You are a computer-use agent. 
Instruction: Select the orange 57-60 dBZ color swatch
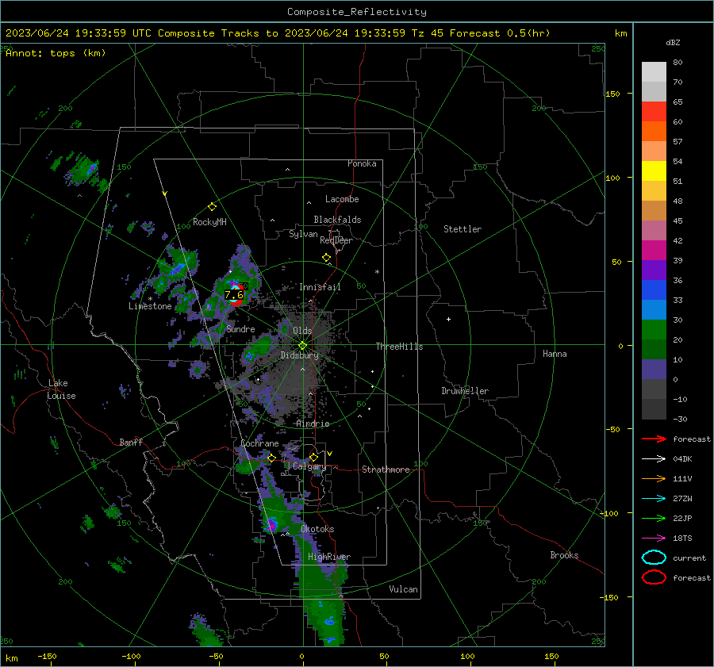[654, 131]
